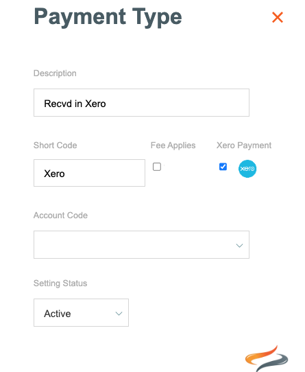Click the Account Code label
Image resolution: width=305 pixels, height=372 pixels.
pos(60,216)
